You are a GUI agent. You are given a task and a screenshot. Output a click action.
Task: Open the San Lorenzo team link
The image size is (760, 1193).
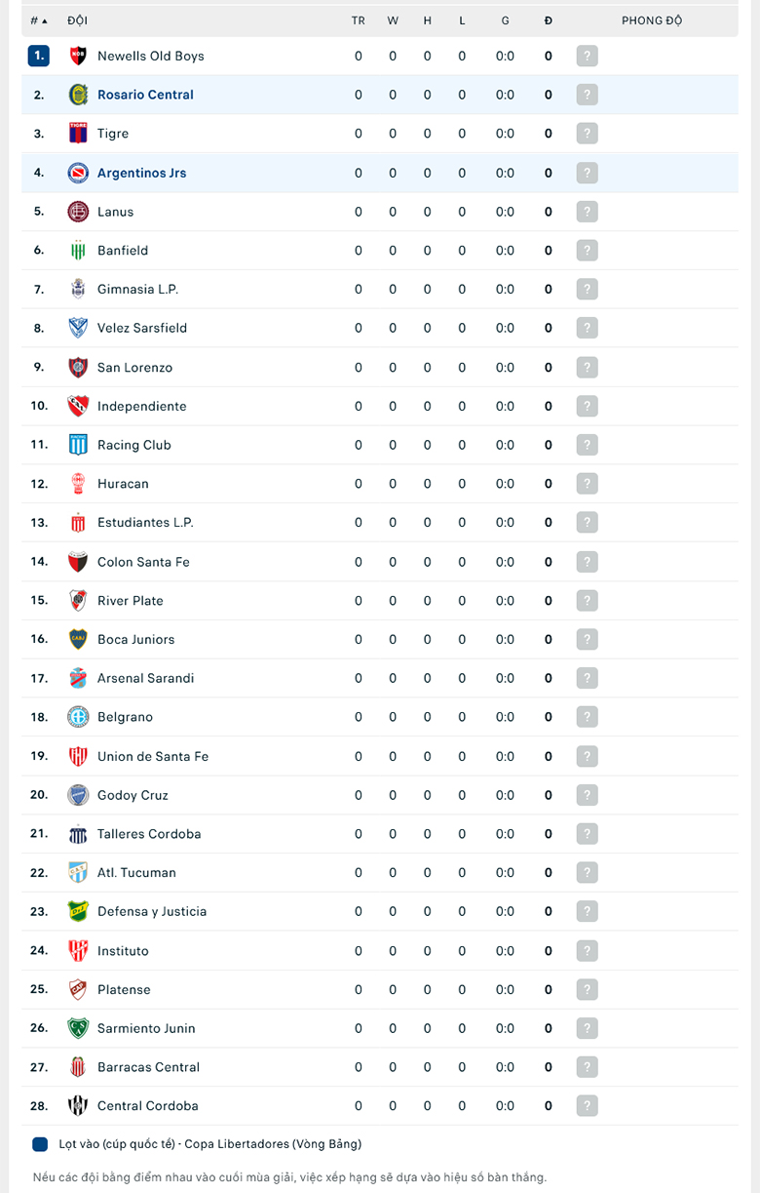pos(134,367)
